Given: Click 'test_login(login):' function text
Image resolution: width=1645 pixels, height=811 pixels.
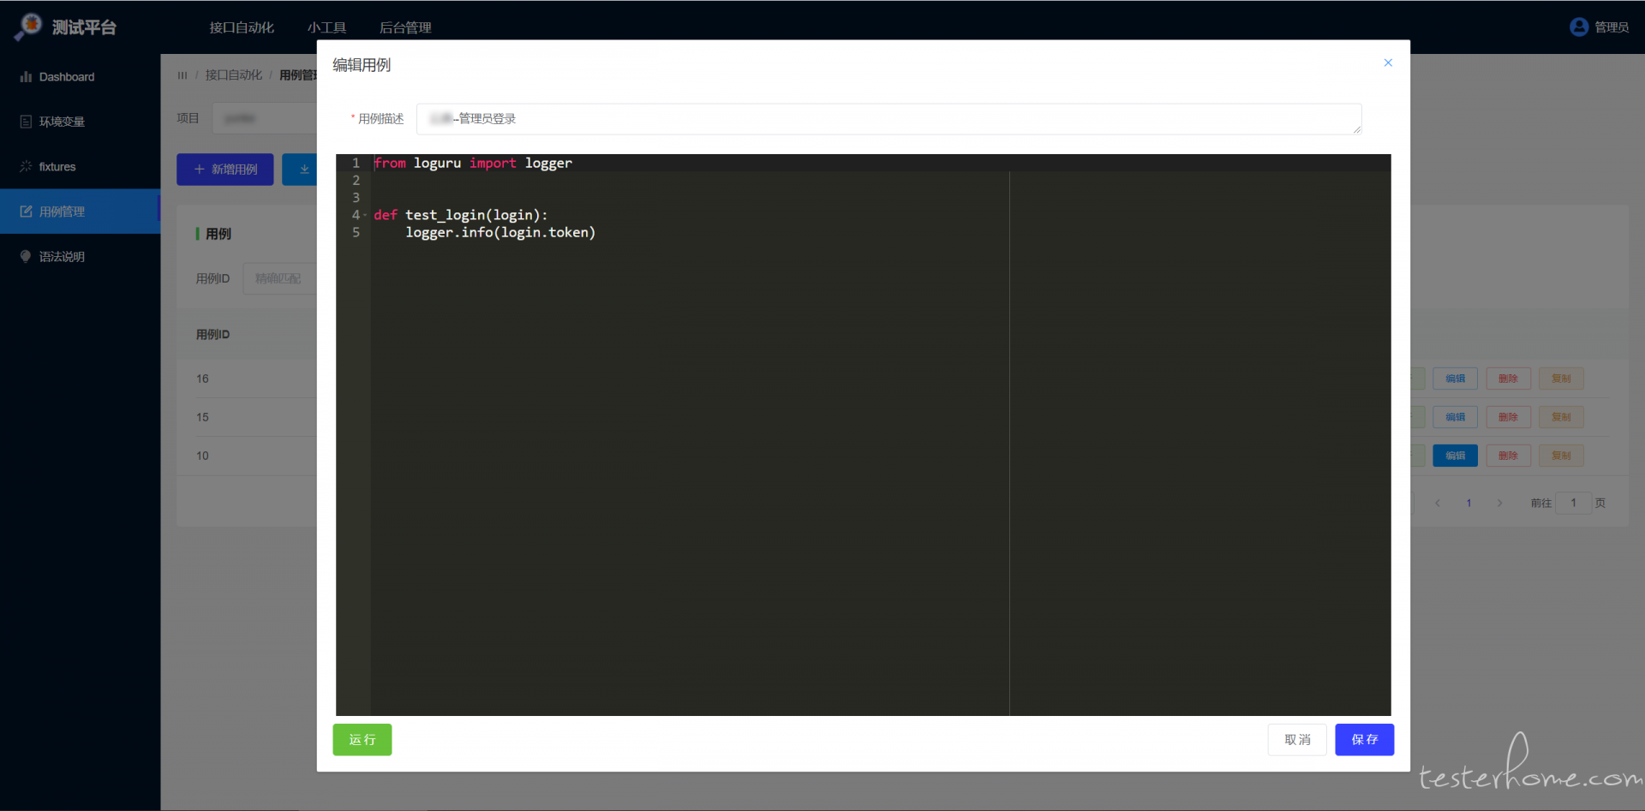Looking at the screenshot, I should click(476, 215).
